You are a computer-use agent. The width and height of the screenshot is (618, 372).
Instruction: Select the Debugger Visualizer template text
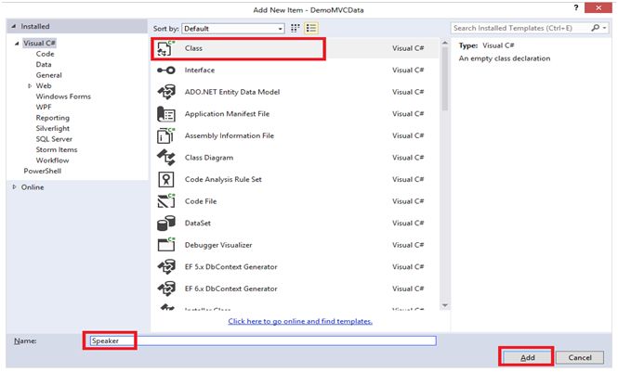pos(218,245)
